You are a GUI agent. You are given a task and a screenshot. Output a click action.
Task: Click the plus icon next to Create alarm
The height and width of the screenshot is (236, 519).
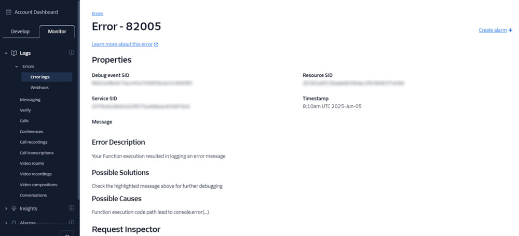click(x=511, y=30)
